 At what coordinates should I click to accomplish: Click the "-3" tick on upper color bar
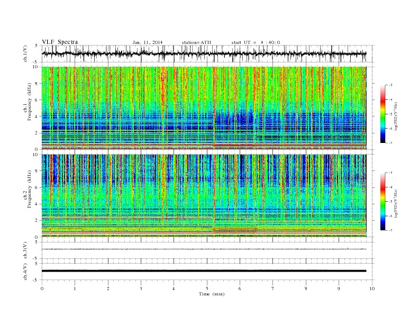390,85
